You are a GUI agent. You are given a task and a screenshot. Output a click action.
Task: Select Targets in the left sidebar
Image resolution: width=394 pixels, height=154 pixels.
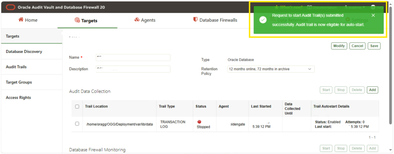click(32, 36)
